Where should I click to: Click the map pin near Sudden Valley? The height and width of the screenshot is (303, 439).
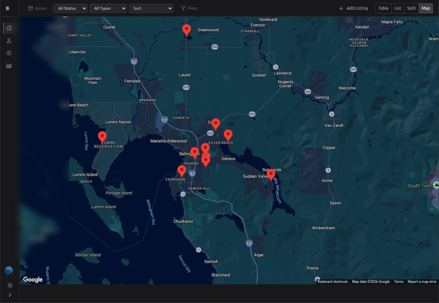[x=271, y=175]
